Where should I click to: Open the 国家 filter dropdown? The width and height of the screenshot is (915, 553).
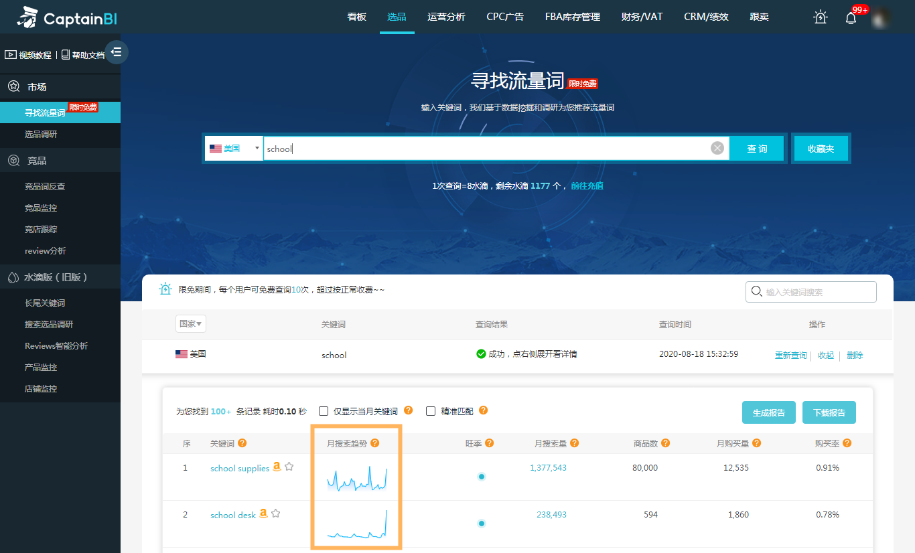(190, 324)
